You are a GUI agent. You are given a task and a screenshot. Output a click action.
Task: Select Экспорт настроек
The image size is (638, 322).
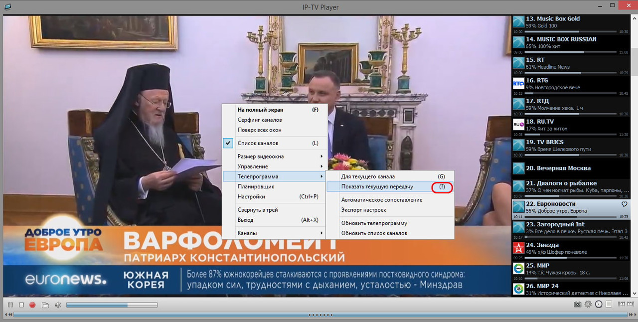[390, 210]
